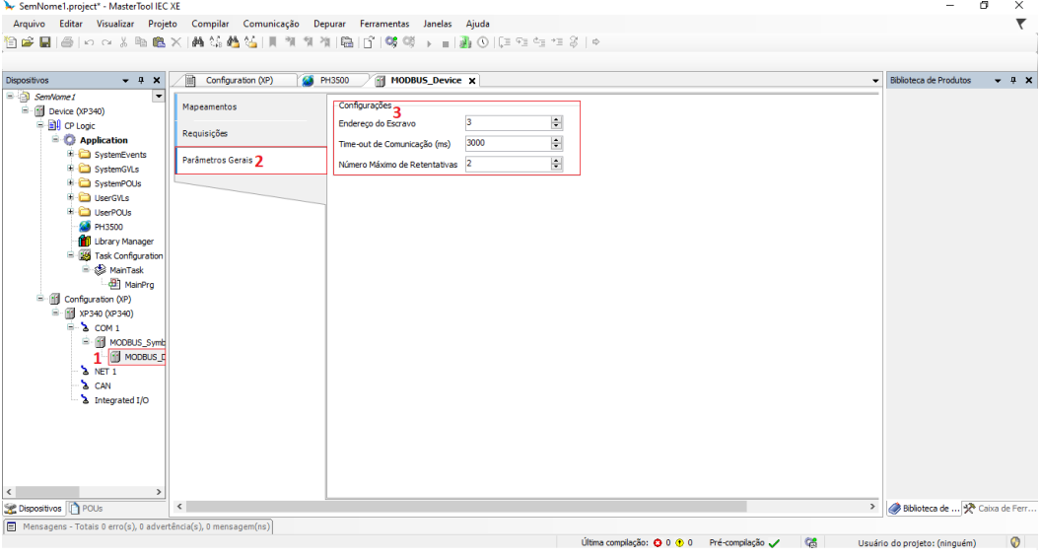Click the Paste clipboard toolbar icon
The width and height of the screenshot is (1041, 558).
(x=158, y=42)
